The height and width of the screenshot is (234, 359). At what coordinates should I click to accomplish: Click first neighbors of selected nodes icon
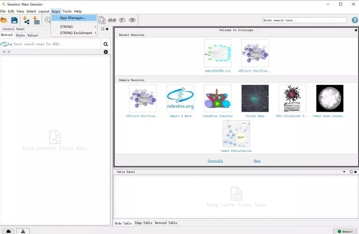point(112,20)
